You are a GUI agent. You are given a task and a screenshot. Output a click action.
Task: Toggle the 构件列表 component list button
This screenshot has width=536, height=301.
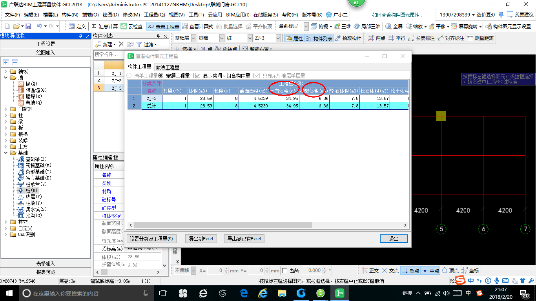(319, 38)
